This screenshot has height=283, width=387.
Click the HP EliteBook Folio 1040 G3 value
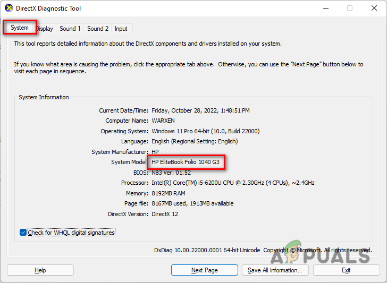(186, 162)
